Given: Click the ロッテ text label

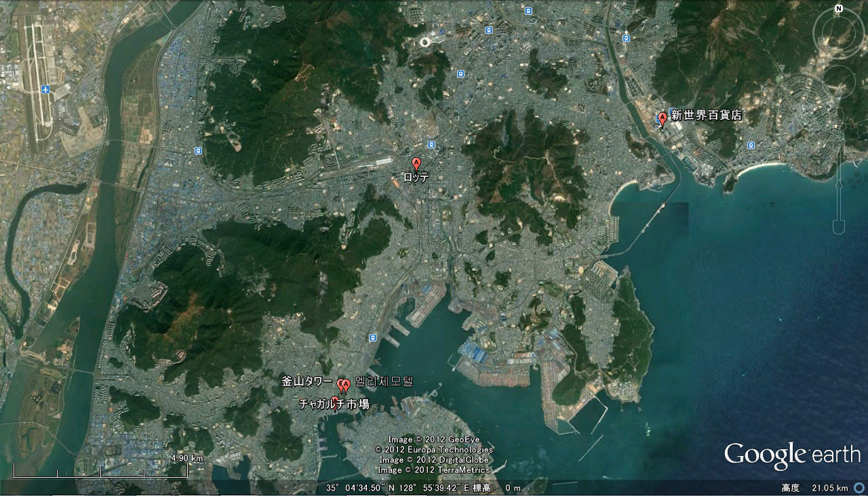Looking at the screenshot, I should (x=416, y=178).
